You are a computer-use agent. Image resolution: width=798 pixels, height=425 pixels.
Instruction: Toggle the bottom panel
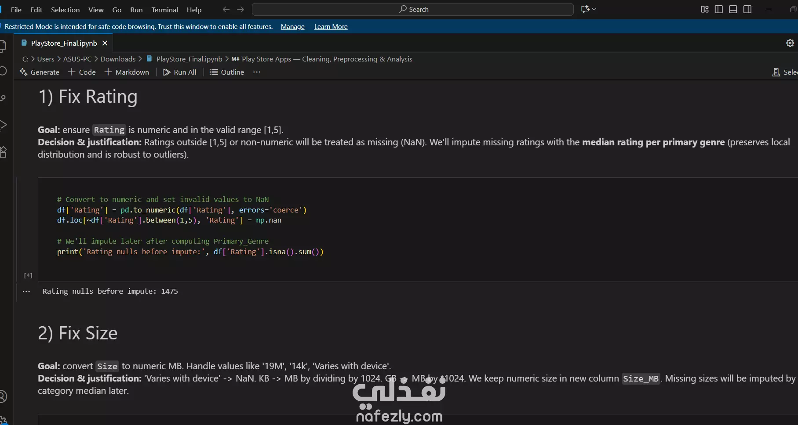pos(733,9)
